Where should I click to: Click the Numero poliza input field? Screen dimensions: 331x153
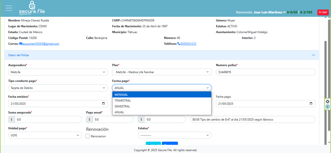pyautogui.click(x=265, y=72)
